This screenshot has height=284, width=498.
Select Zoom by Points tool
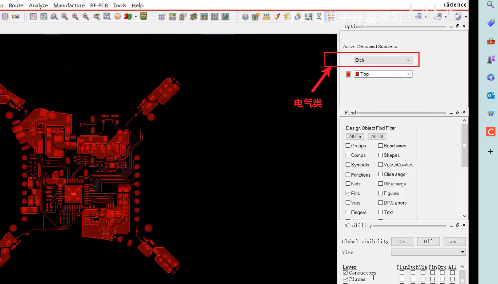click(54, 17)
